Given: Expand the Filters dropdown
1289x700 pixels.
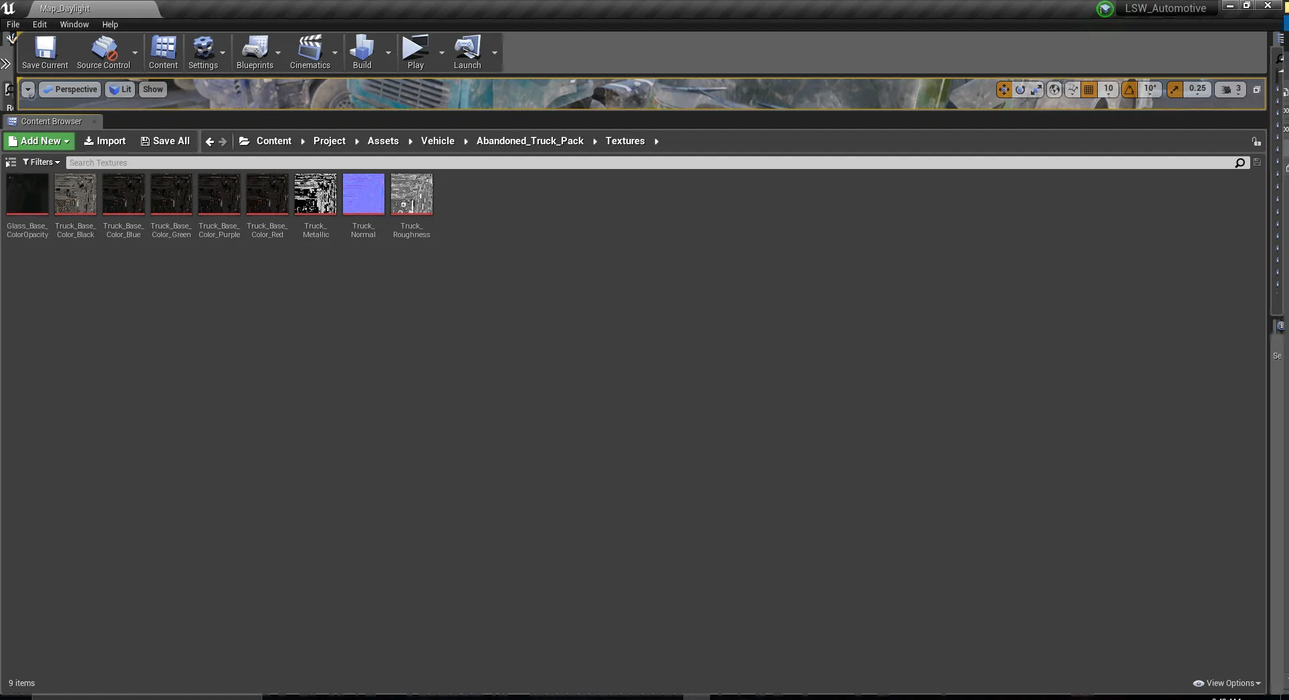Looking at the screenshot, I should [41, 162].
